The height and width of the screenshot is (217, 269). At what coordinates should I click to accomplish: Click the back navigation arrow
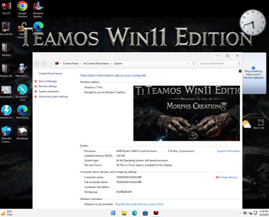click(37, 64)
